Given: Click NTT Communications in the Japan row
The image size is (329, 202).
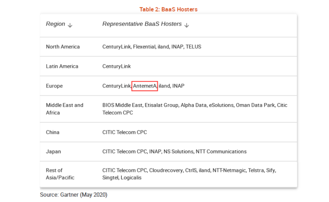Looking at the screenshot, I should point(221,151).
